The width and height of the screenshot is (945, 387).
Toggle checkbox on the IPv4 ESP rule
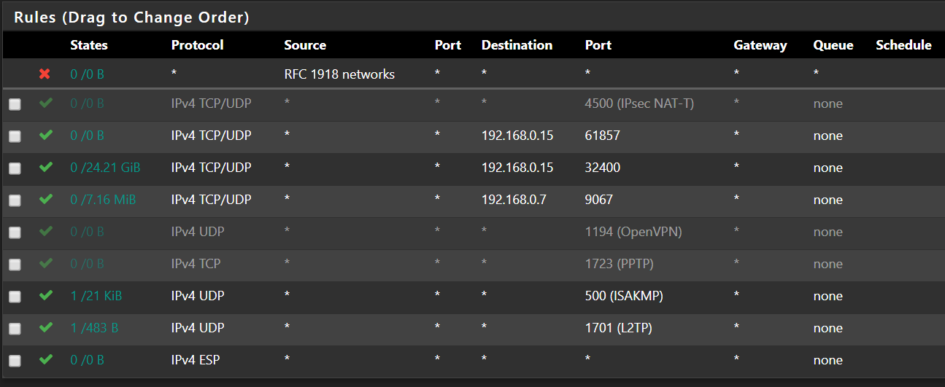tap(15, 361)
